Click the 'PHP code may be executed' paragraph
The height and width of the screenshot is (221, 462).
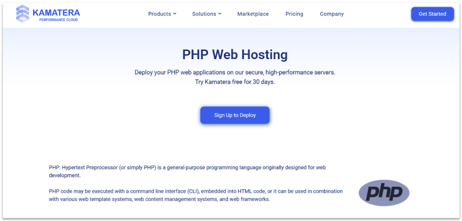click(195, 195)
